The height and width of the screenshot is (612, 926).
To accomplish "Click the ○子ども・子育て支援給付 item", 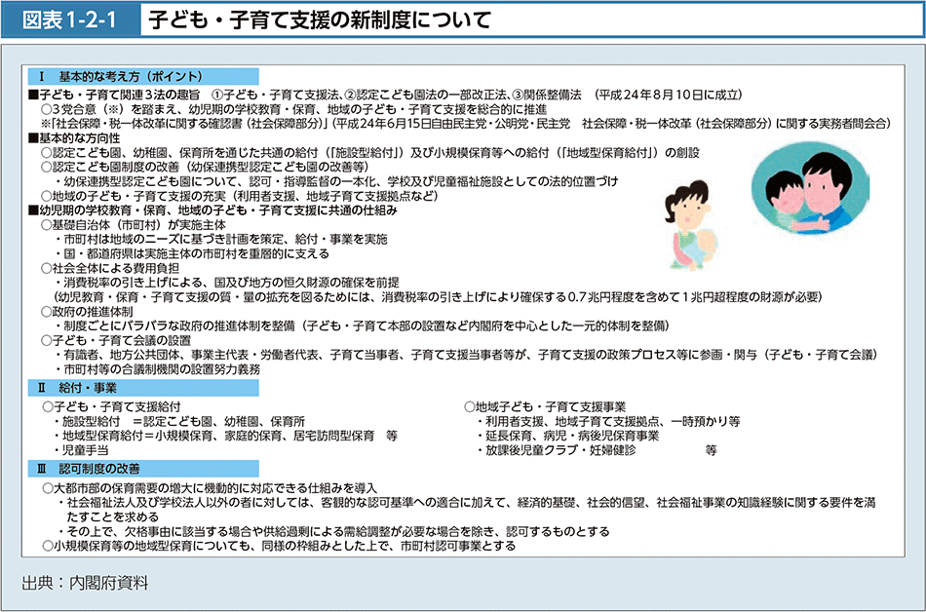I will click(x=113, y=405).
